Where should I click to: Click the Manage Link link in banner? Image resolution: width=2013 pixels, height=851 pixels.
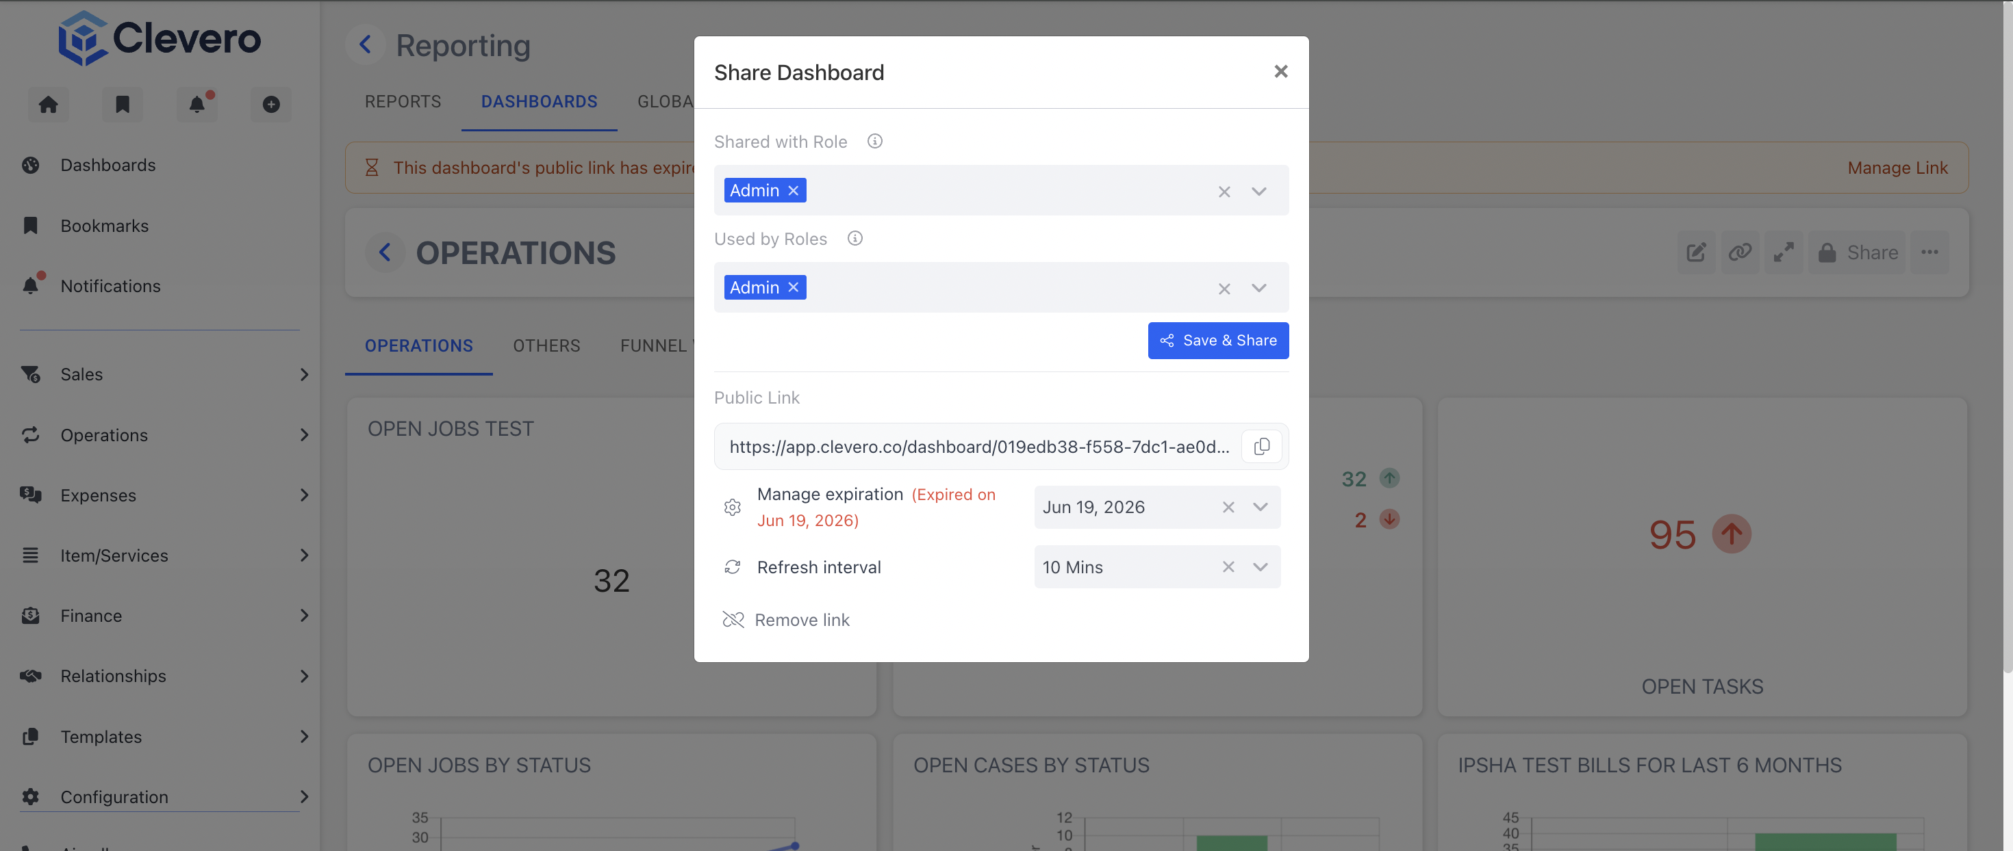(x=1897, y=168)
